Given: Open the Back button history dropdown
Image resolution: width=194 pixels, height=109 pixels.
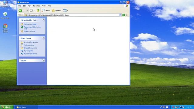Looking at the screenshot, I should (x=27, y=11).
